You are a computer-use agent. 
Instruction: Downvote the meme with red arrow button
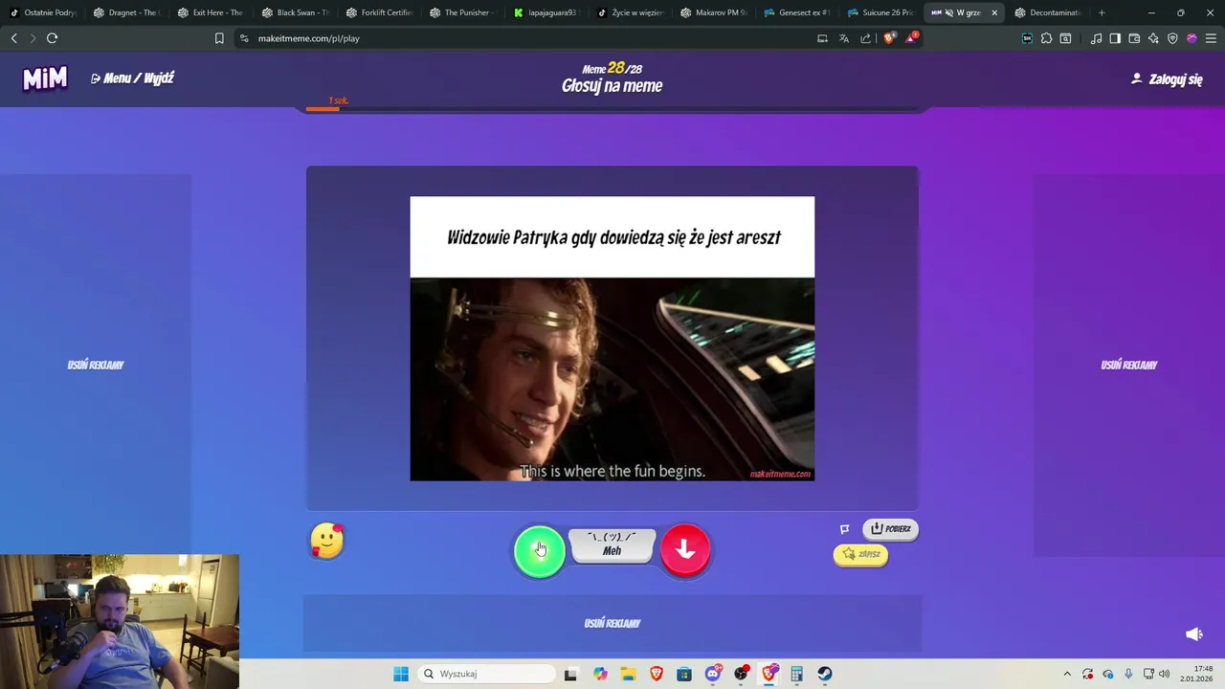pos(685,549)
